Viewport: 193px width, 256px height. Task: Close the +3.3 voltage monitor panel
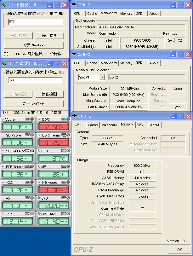click(32, 183)
